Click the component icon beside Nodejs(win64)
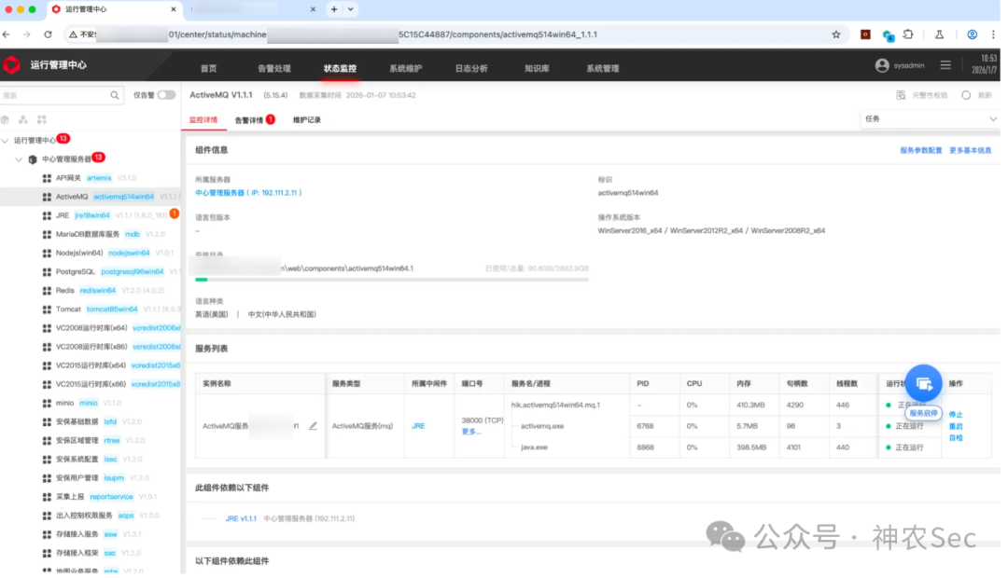This screenshot has height=578, width=1008. pos(47,253)
